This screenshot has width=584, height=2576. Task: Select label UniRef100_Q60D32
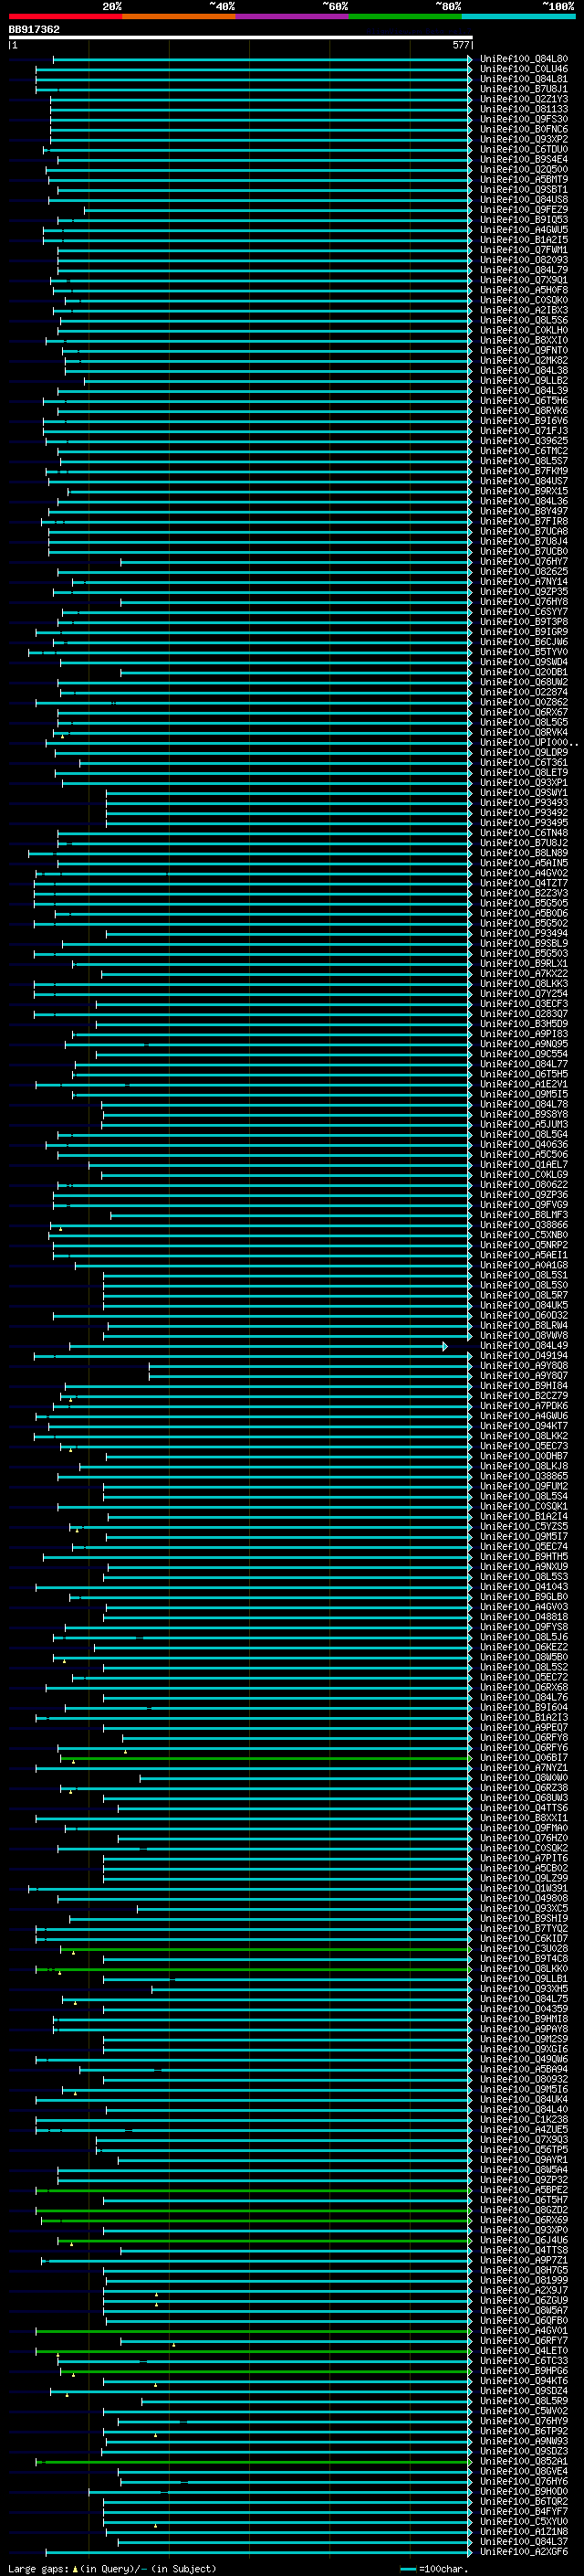click(524, 1315)
